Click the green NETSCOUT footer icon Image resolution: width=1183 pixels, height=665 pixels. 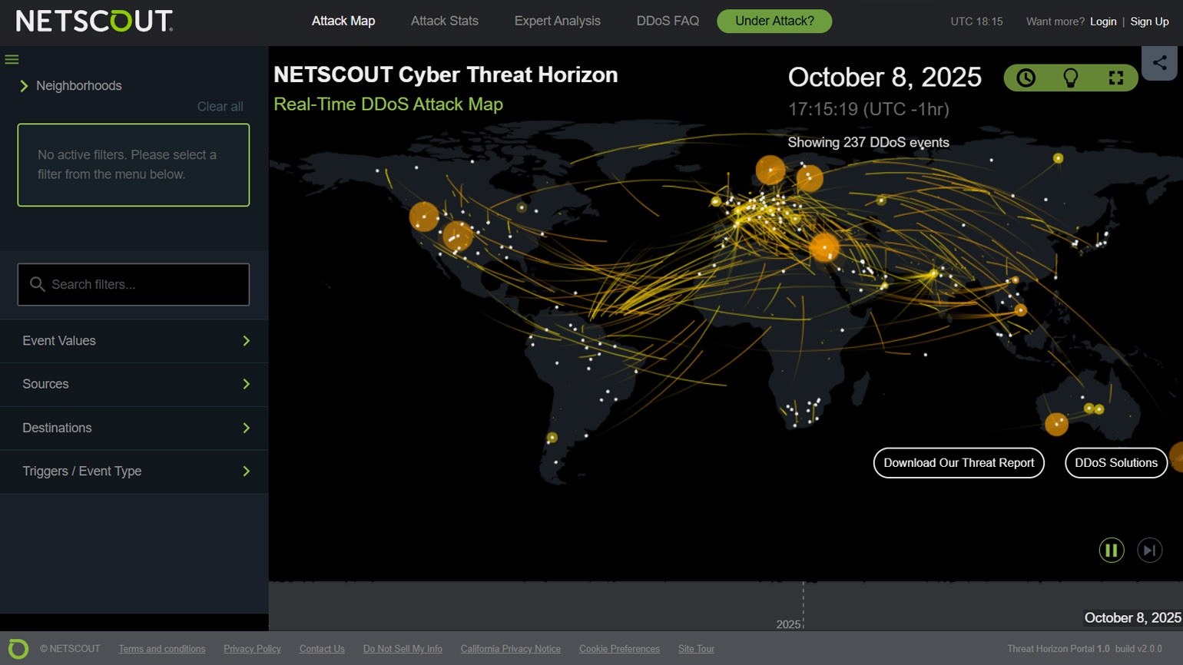(x=18, y=649)
